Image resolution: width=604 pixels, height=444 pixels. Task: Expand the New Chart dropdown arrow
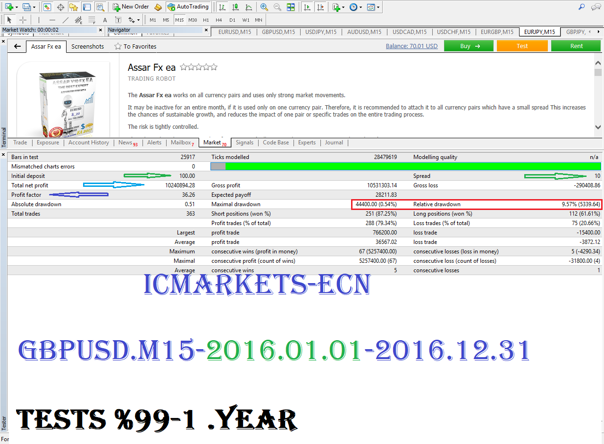pos(17,7)
